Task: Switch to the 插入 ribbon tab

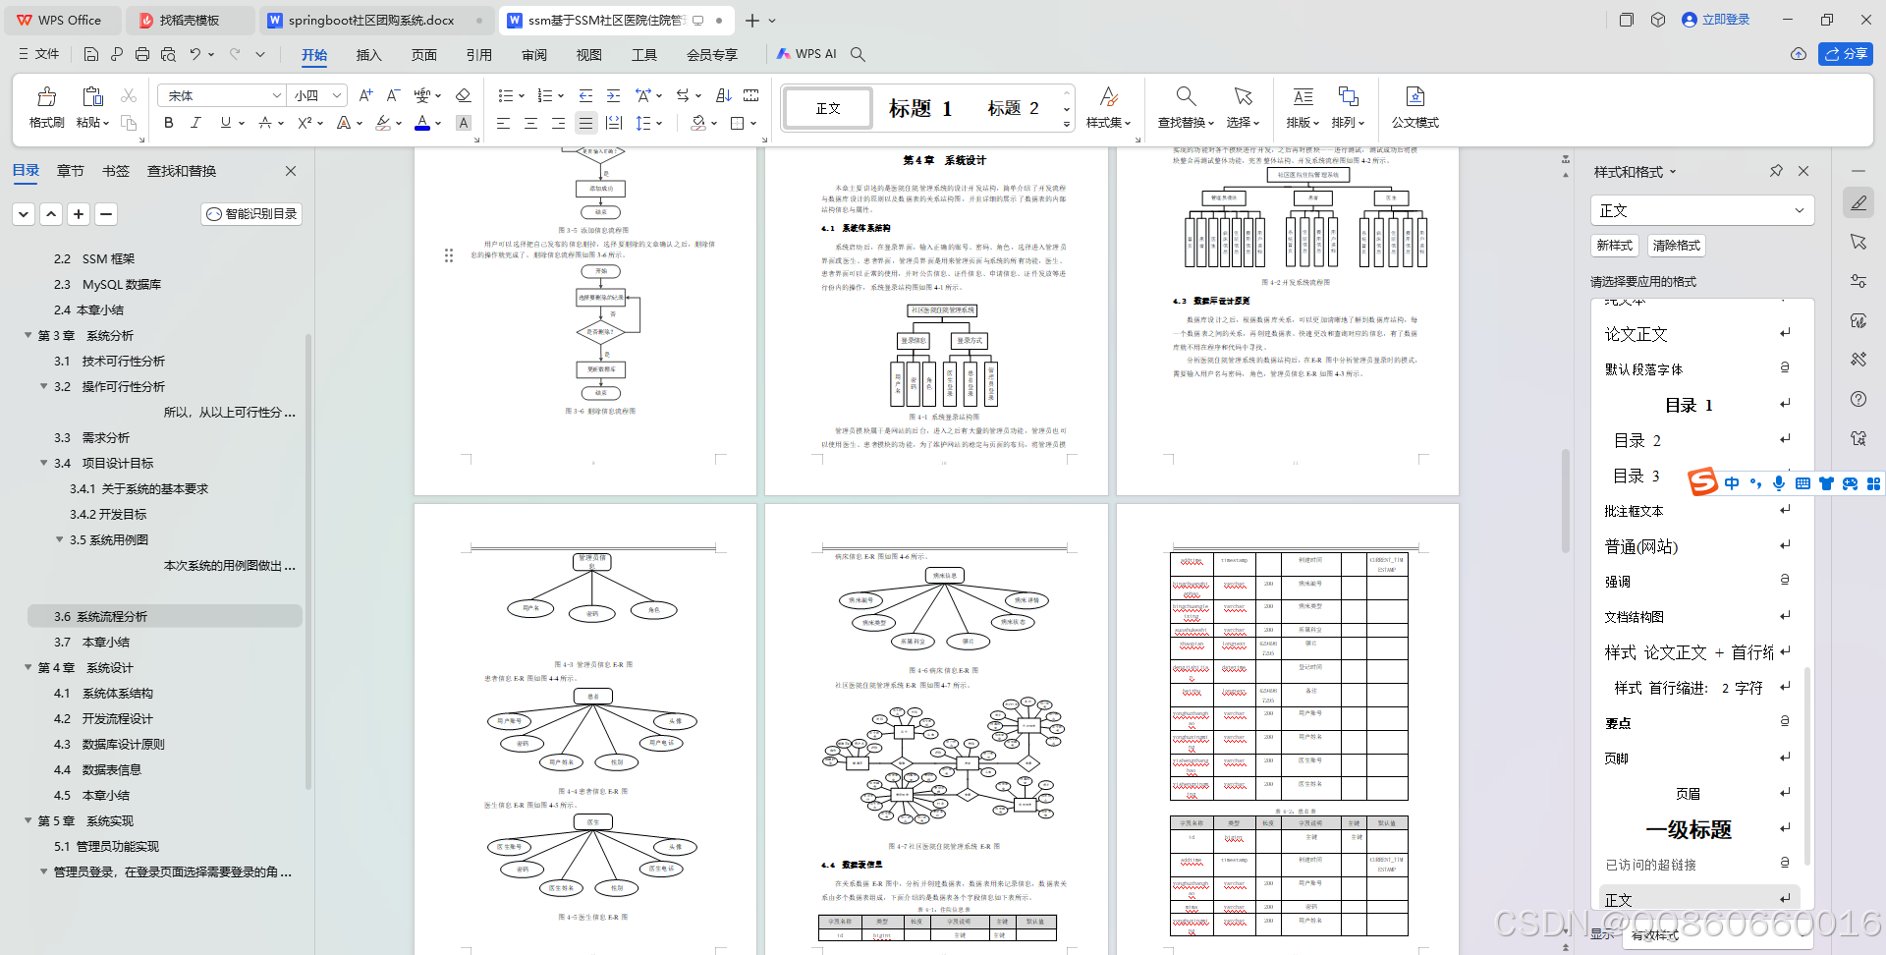Action: click(x=368, y=55)
